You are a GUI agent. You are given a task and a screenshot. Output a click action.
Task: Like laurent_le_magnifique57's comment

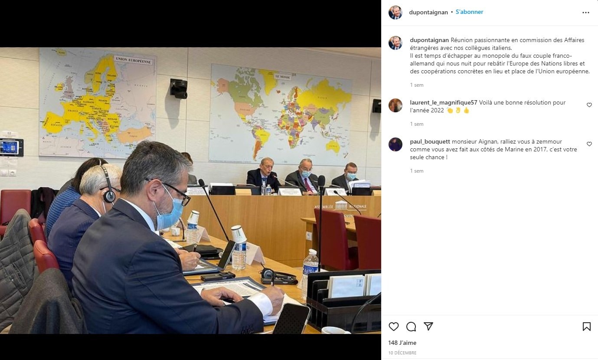tap(589, 105)
